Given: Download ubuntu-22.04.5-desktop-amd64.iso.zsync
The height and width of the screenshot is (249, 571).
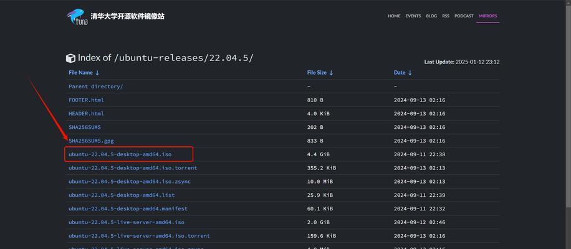Looking at the screenshot, I should [129, 181].
